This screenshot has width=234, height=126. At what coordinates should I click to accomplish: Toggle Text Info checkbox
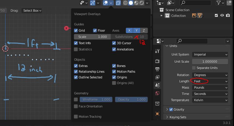(x=76, y=43)
